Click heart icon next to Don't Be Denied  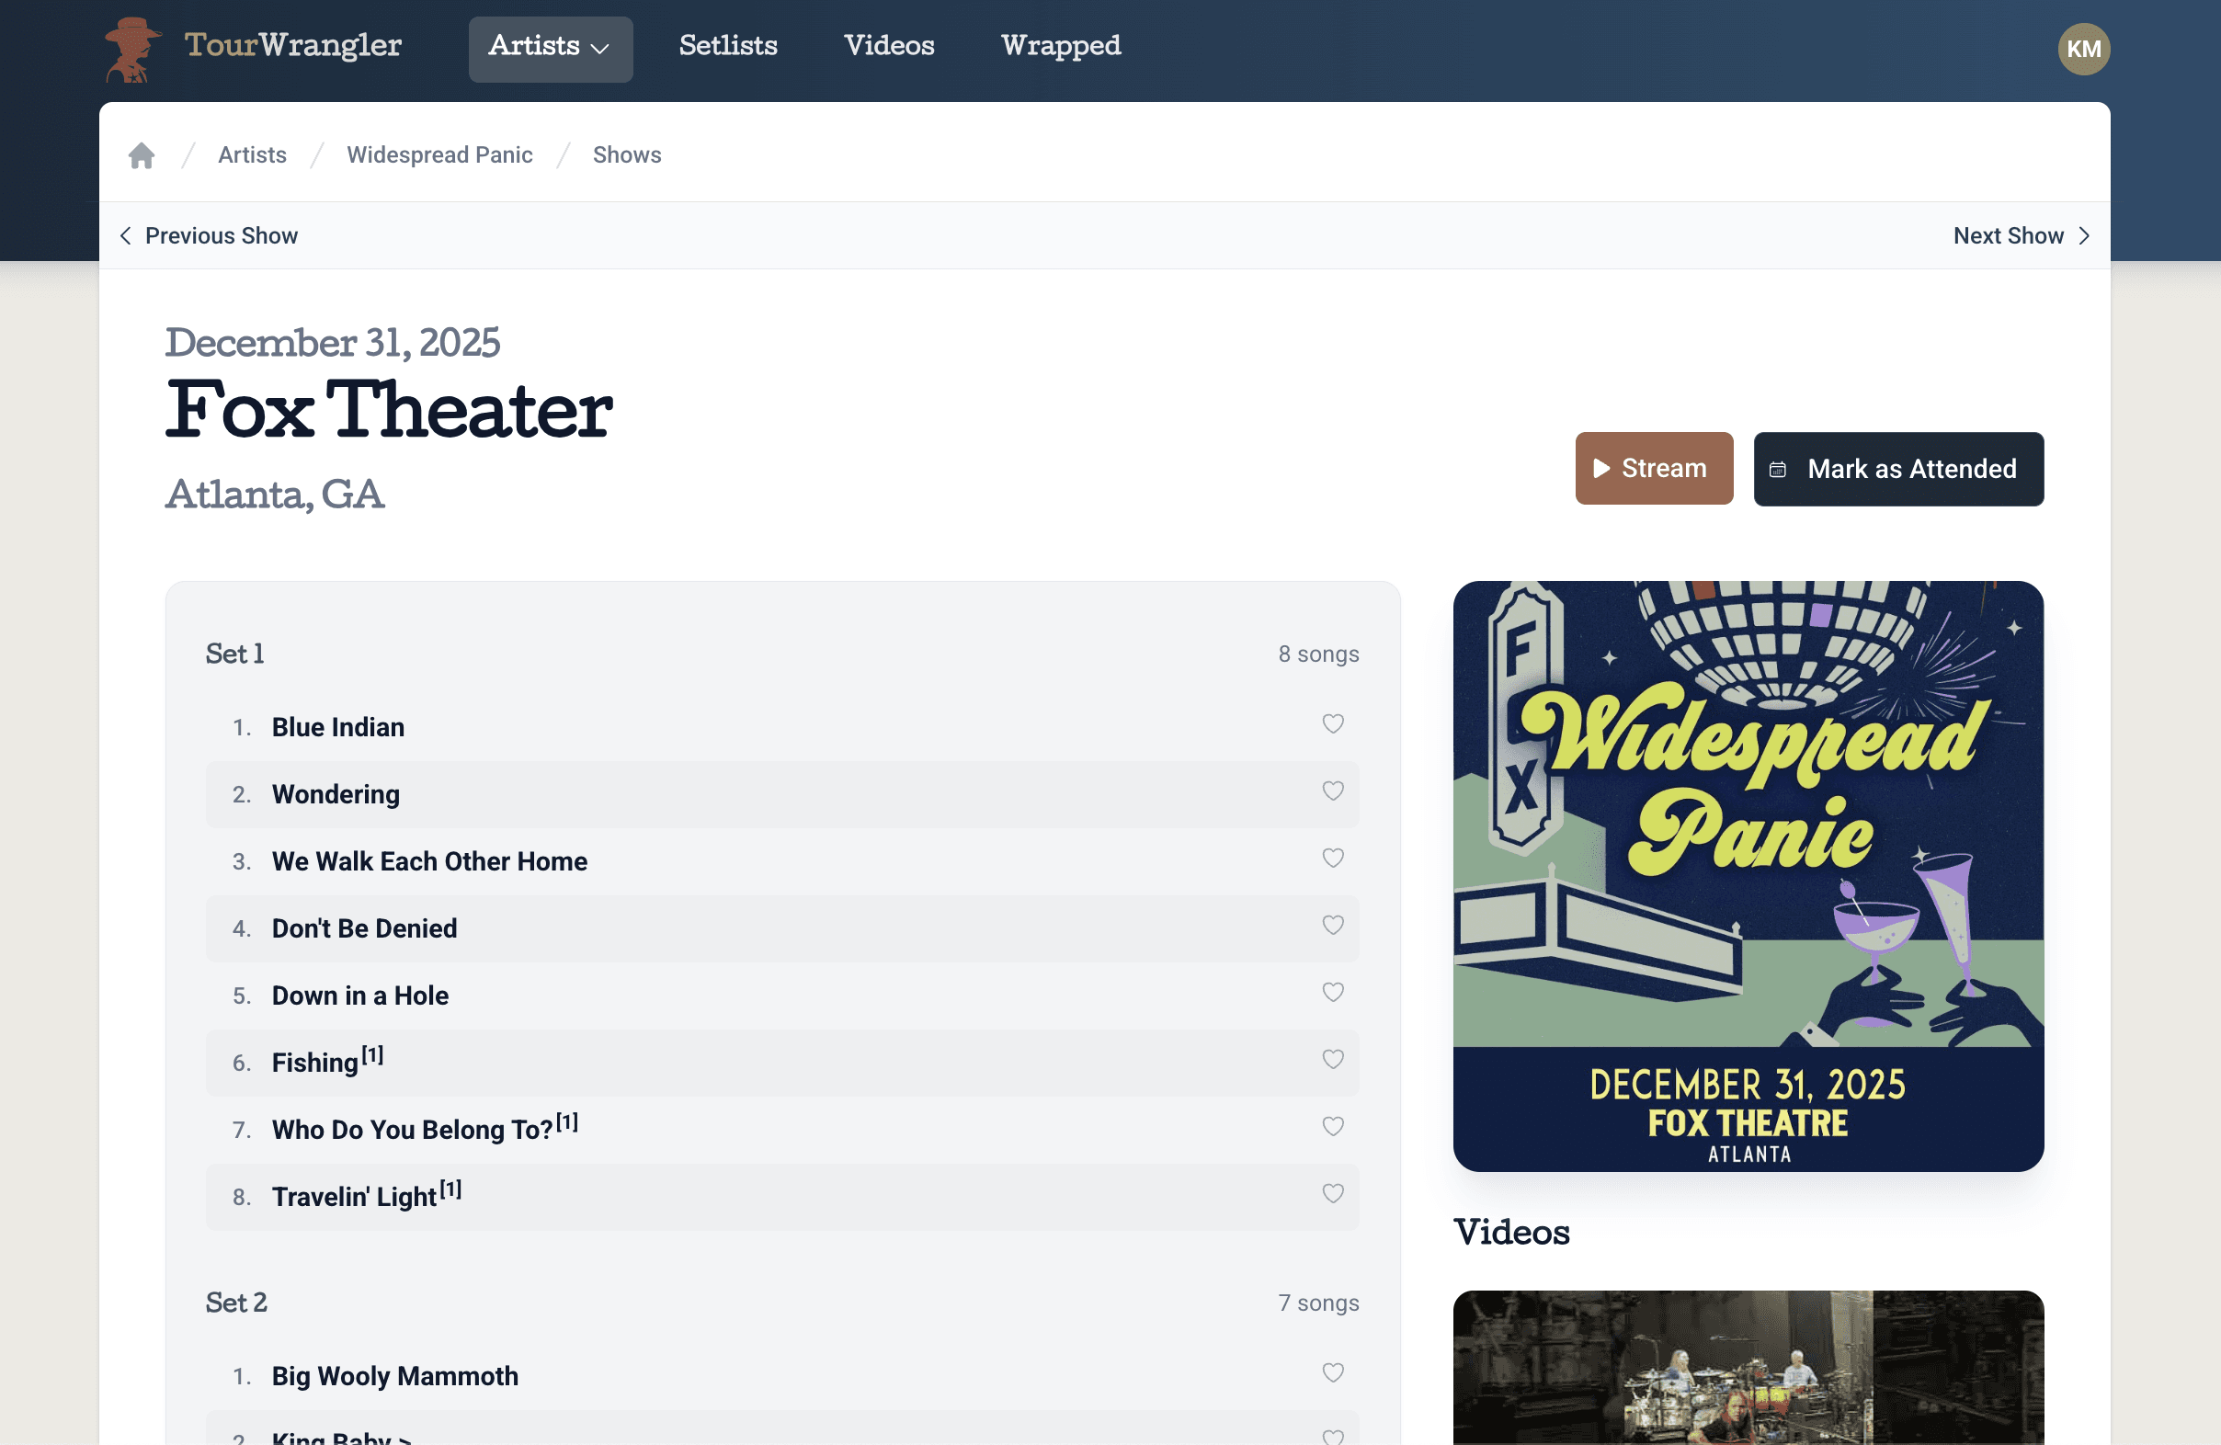1333,926
